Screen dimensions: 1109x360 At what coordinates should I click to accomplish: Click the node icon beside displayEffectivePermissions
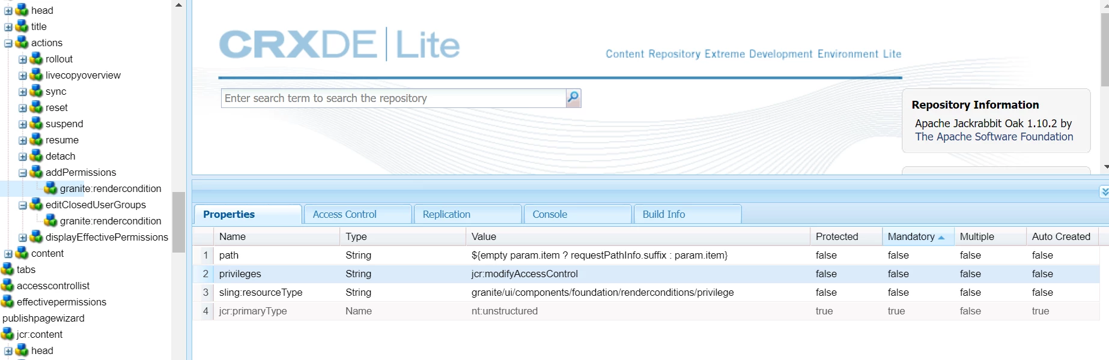click(37, 237)
